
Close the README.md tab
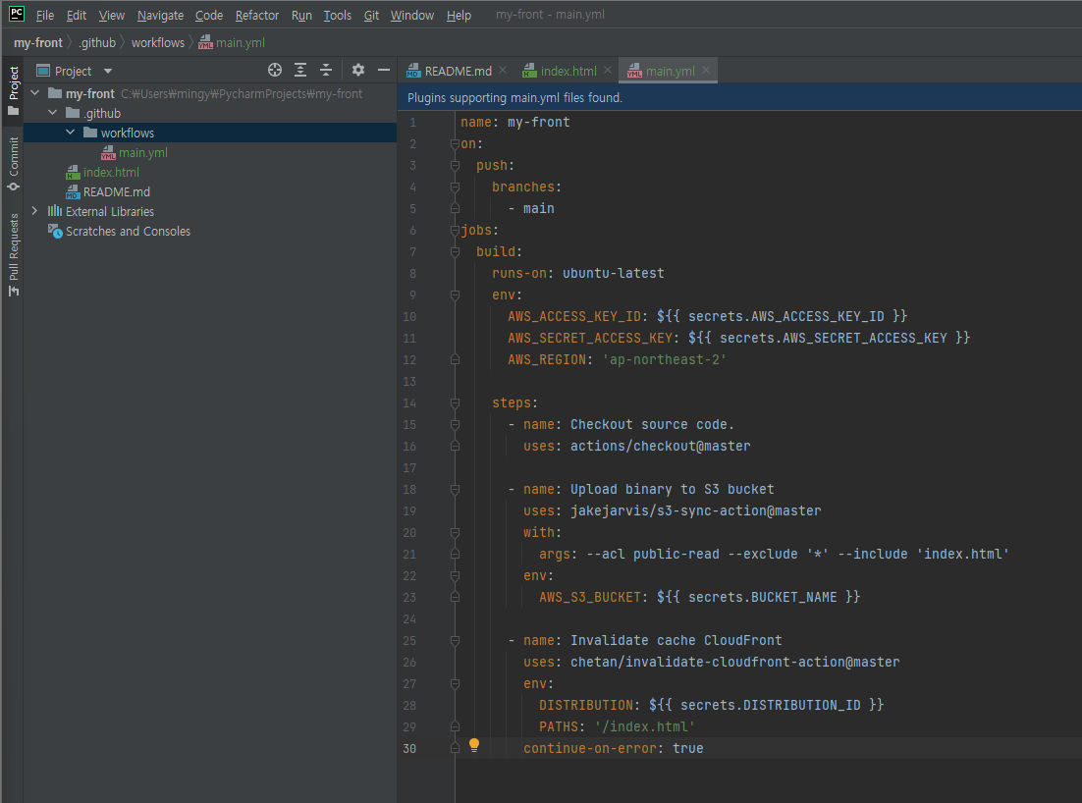point(503,70)
